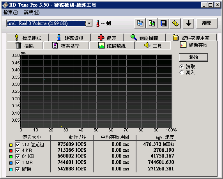Open the 檔案基準 file benchmark tab

pyautogui.click(x=66, y=46)
